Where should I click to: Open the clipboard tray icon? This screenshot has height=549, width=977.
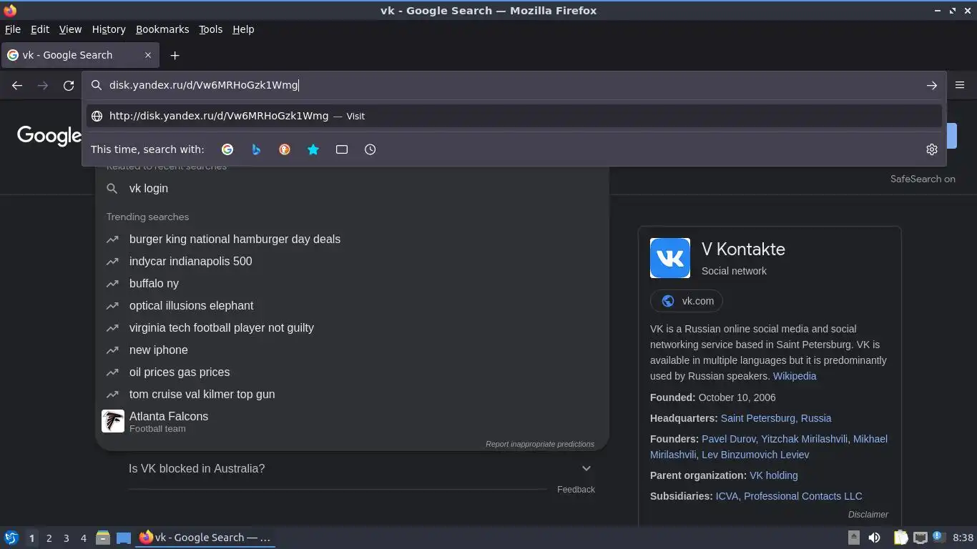(x=900, y=538)
